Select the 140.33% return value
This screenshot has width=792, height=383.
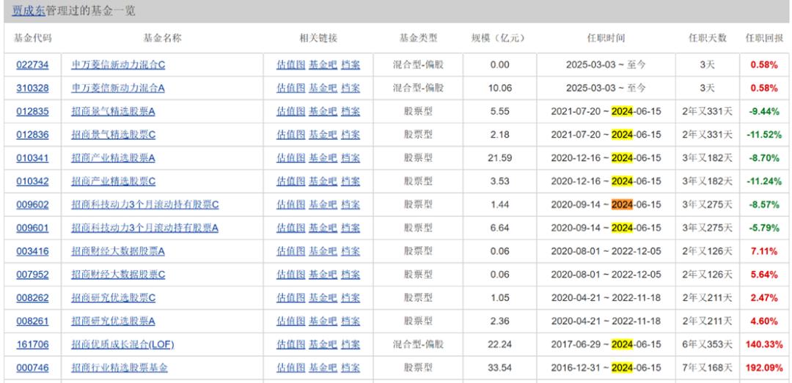click(763, 345)
